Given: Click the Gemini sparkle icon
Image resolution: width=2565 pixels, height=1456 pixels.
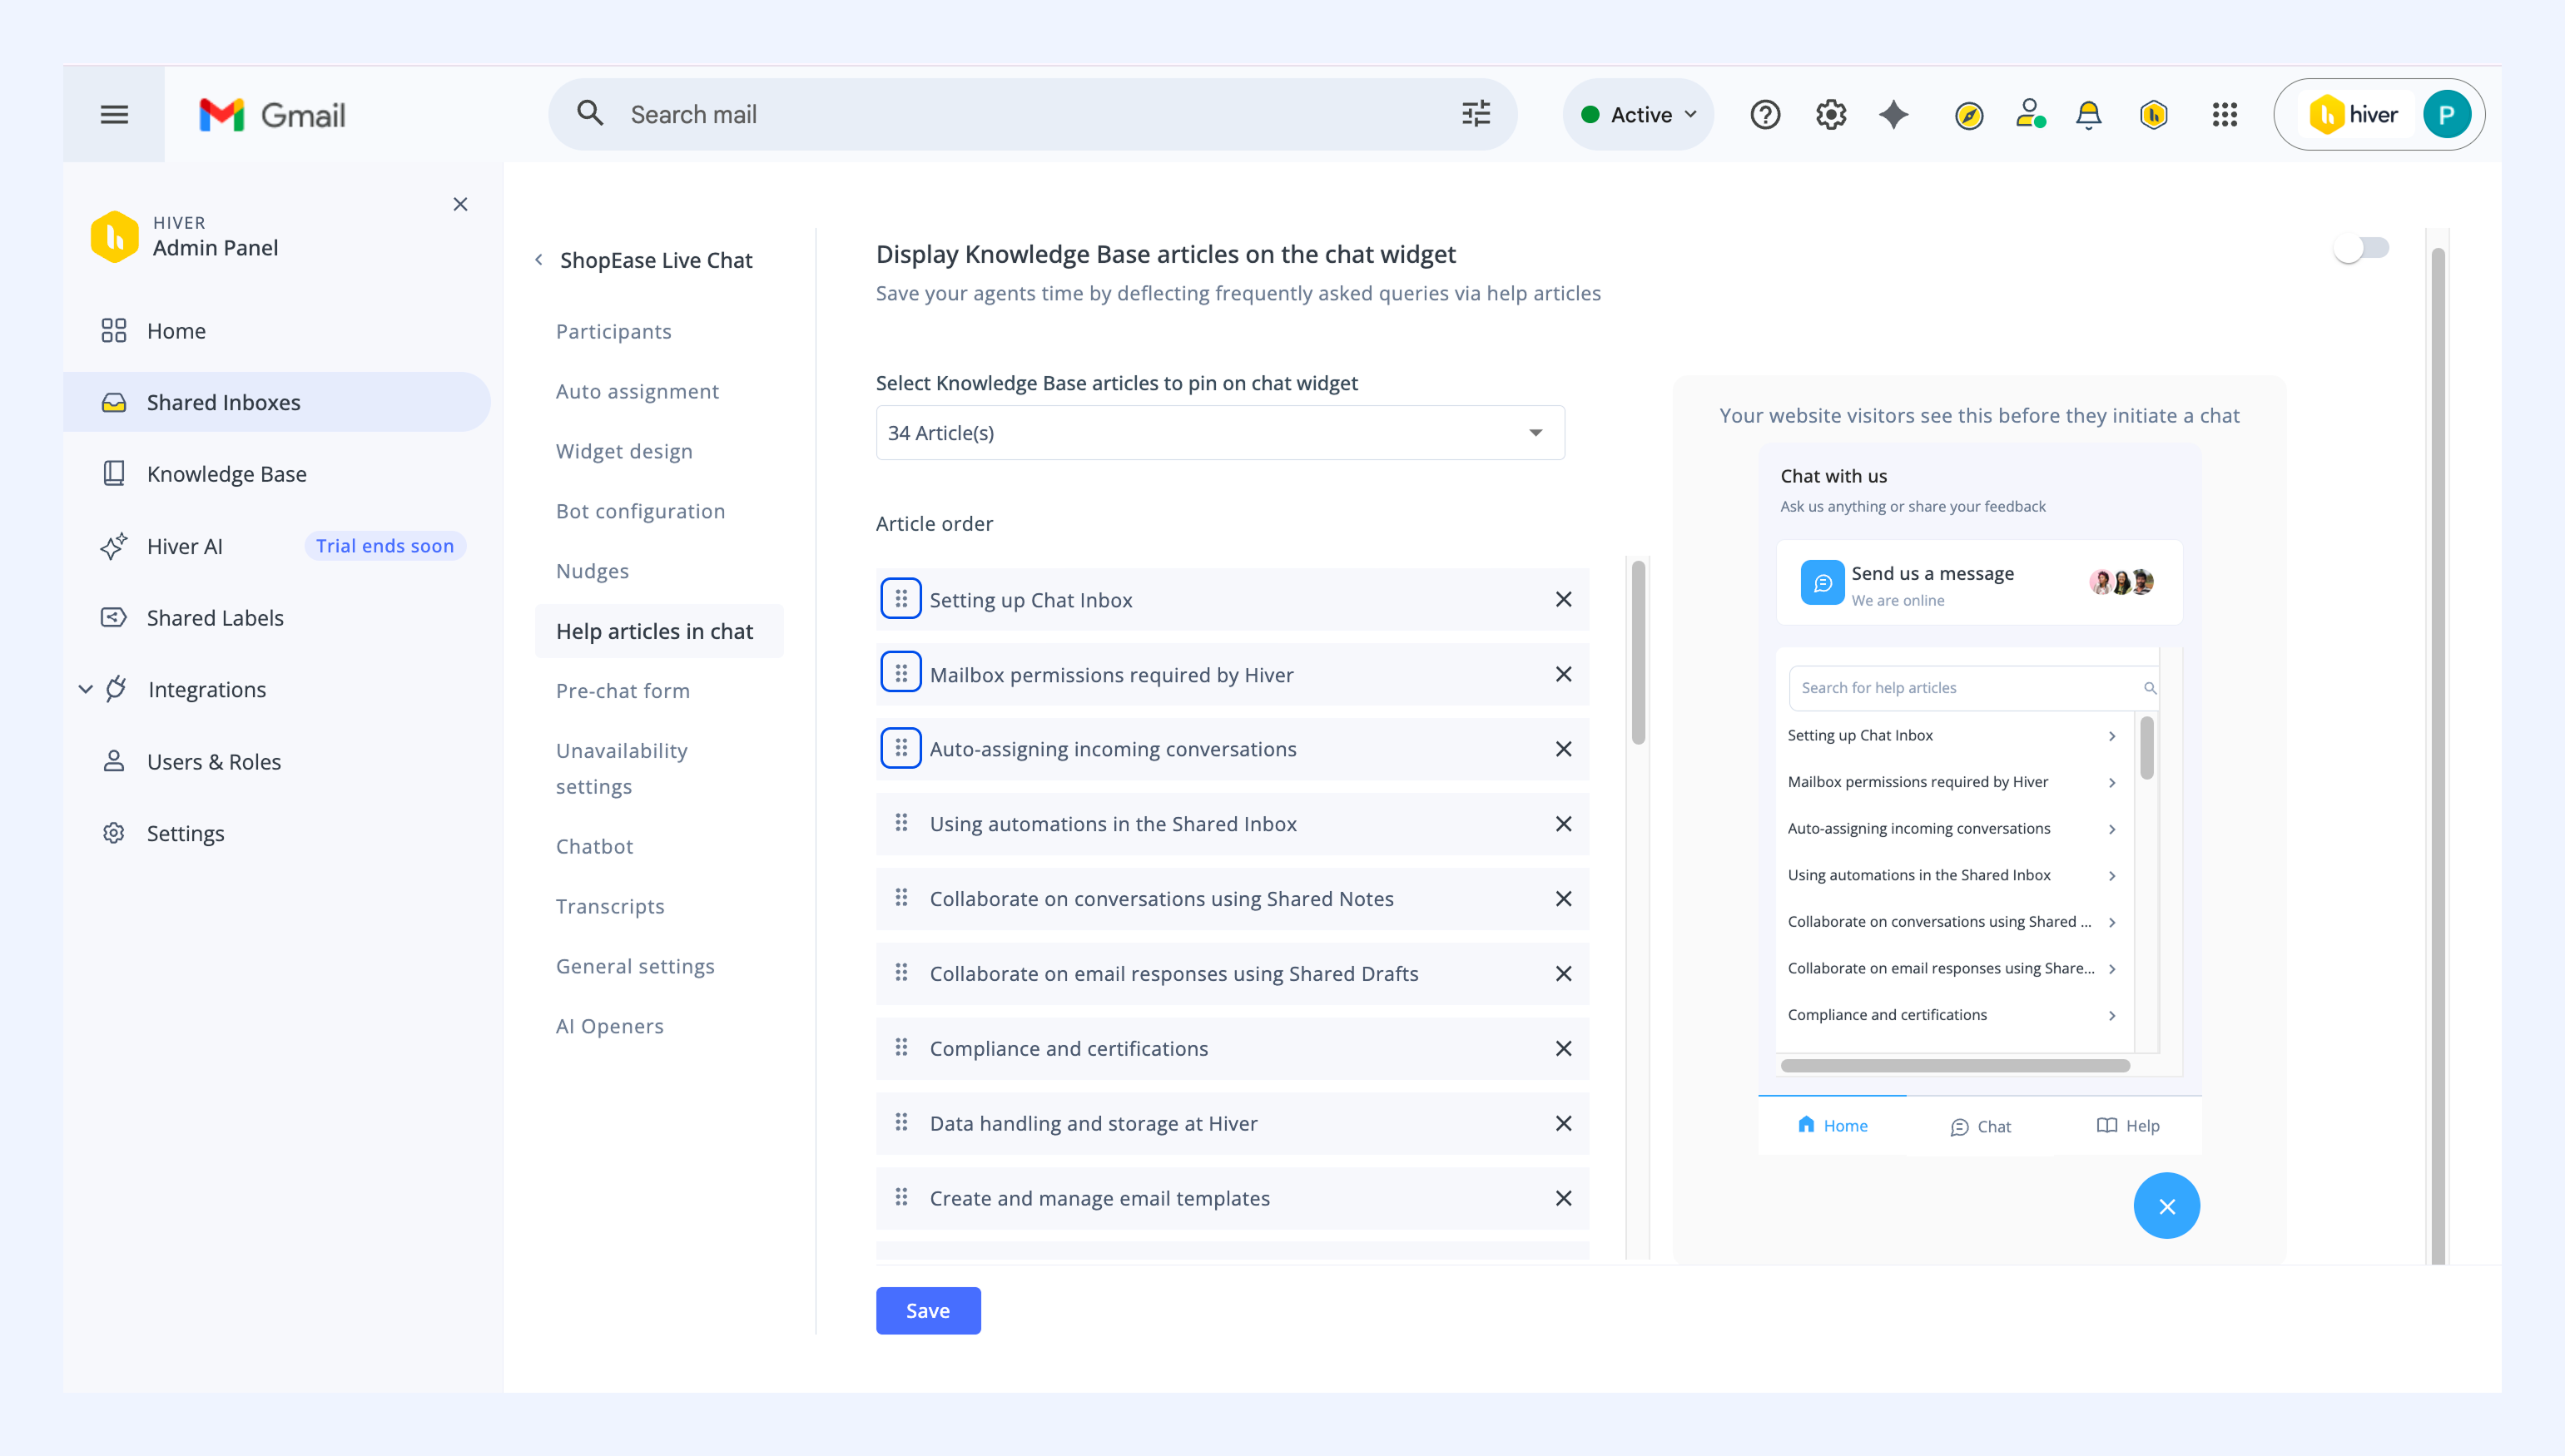Looking at the screenshot, I should click(x=1893, y=115).
